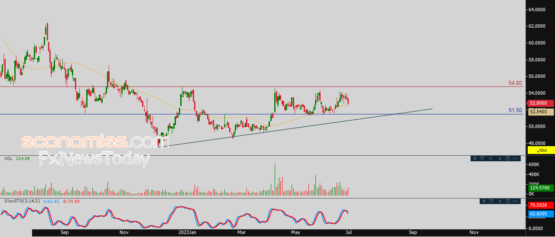The height and width of the screenshot is (237, 555).
Task: Click the Jul time axis label
Action: pyautogui.click(x=348, y=233)
